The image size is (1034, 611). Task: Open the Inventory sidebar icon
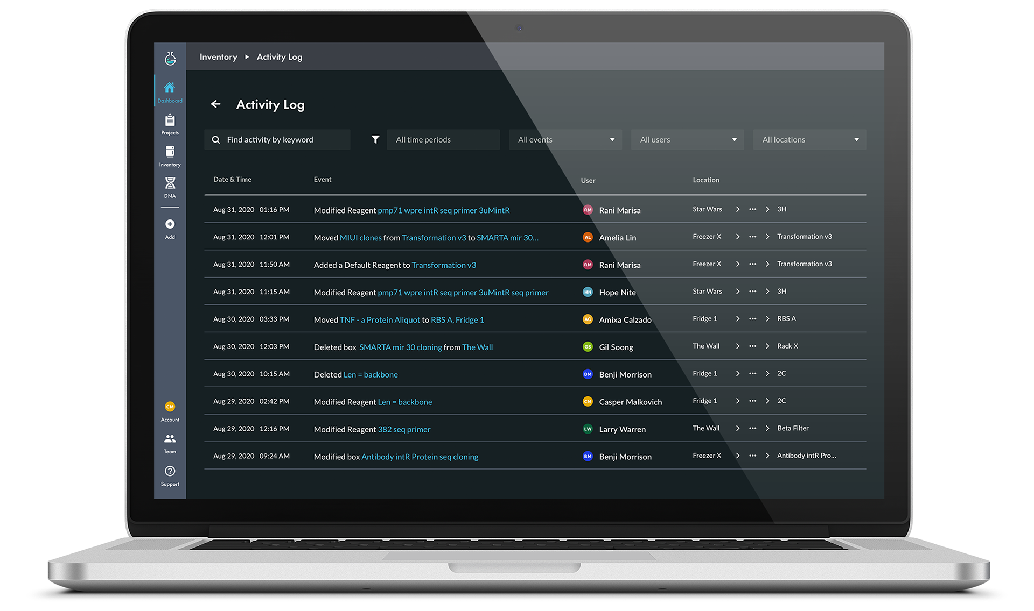(170, 152)
